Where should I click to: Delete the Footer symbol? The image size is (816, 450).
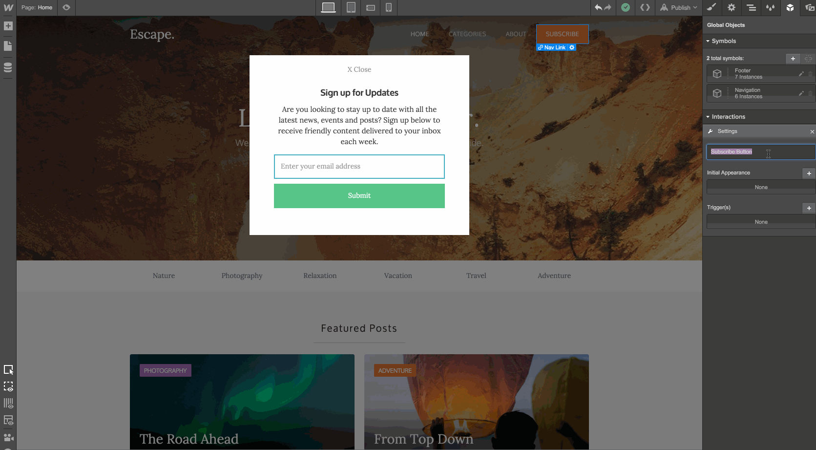(810, 74)
